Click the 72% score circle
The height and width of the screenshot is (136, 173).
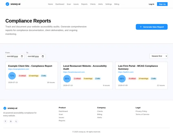(12, 76)
